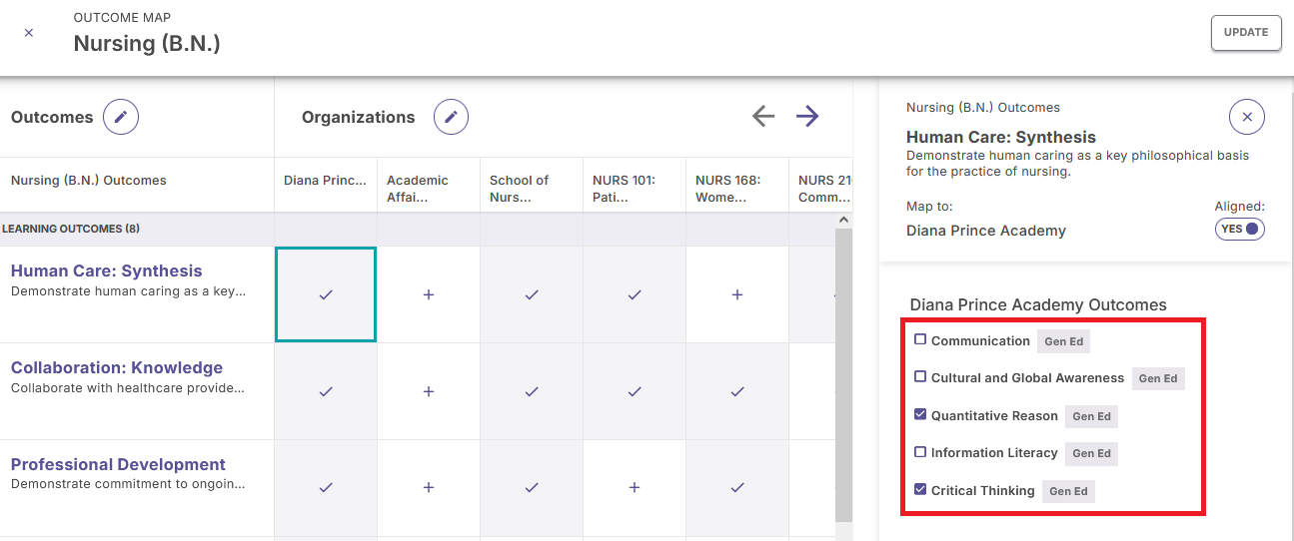Open Human Care checkmark under NURS 101
This screenshot has width=1294, height=541.
tap(635, 294)
